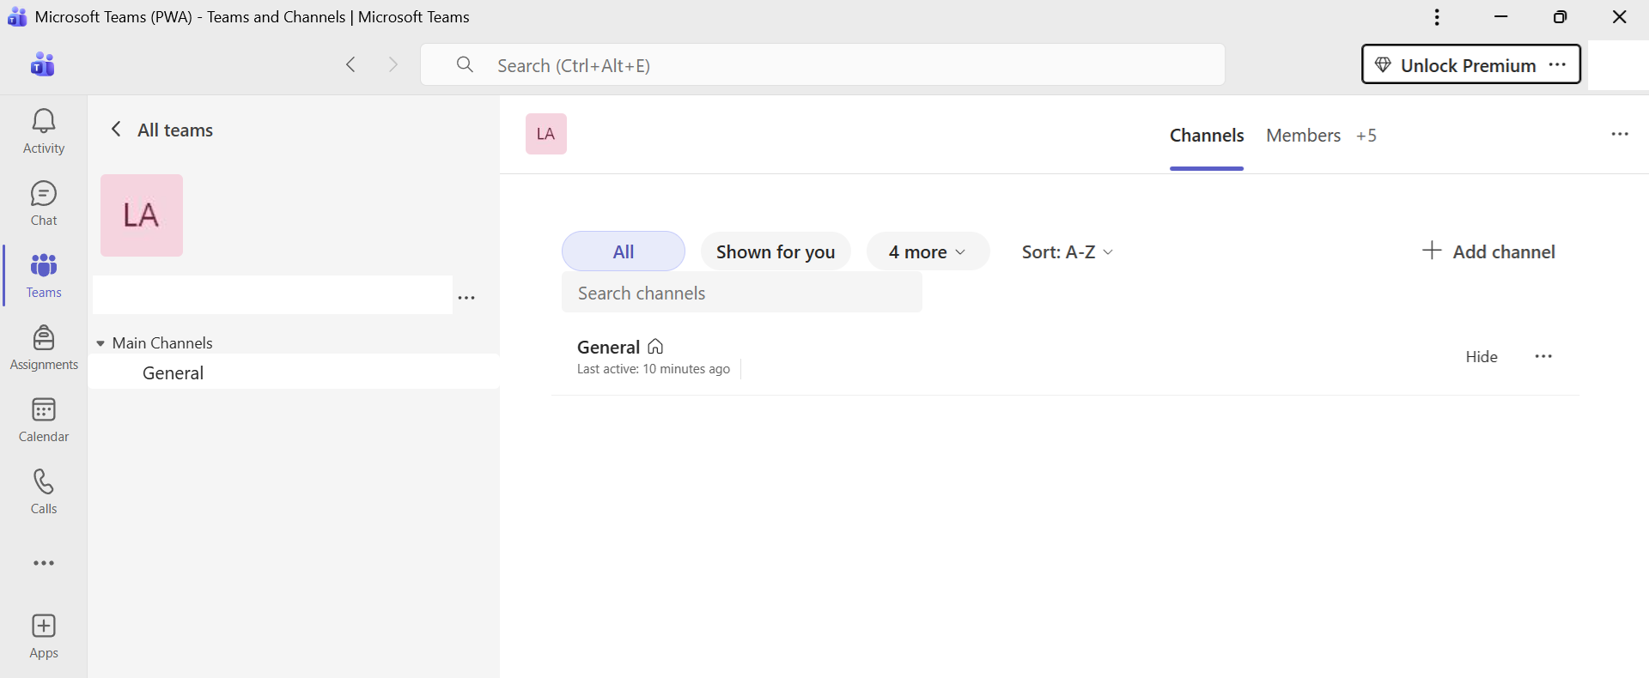
Task: Click the Unlock Premium button
Action: point(1470,64)
